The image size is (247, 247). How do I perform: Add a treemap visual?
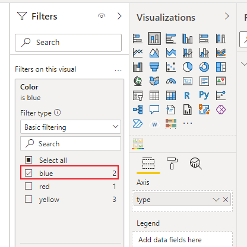pyautogui.click(x=221, y=67)
